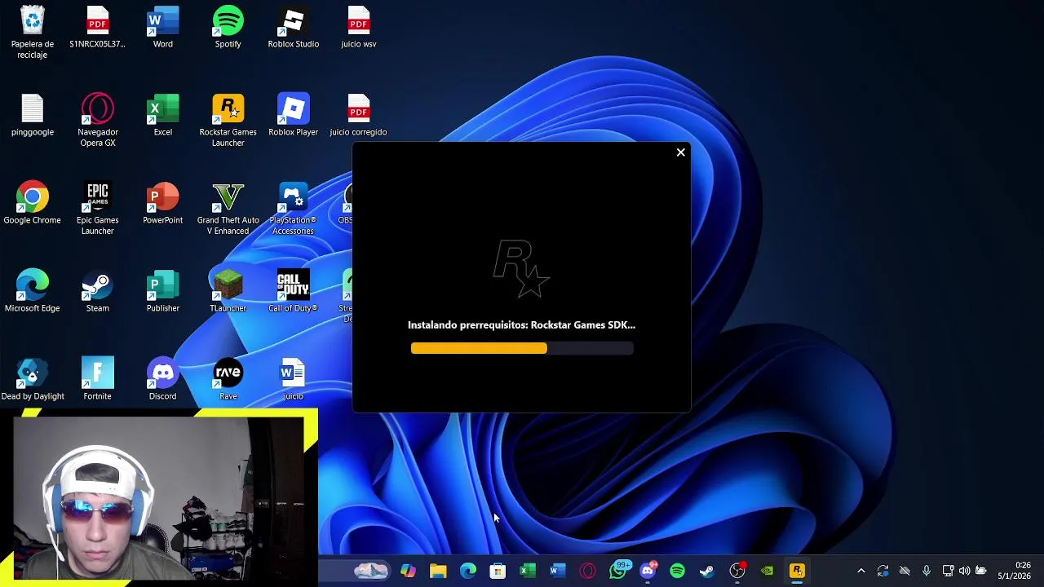Open the Word desktop shortcut
1044x587 pixels.
coord(162,27)
